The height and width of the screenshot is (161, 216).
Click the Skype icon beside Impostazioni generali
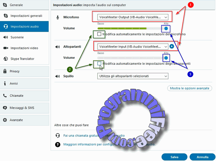click(6, 16)
